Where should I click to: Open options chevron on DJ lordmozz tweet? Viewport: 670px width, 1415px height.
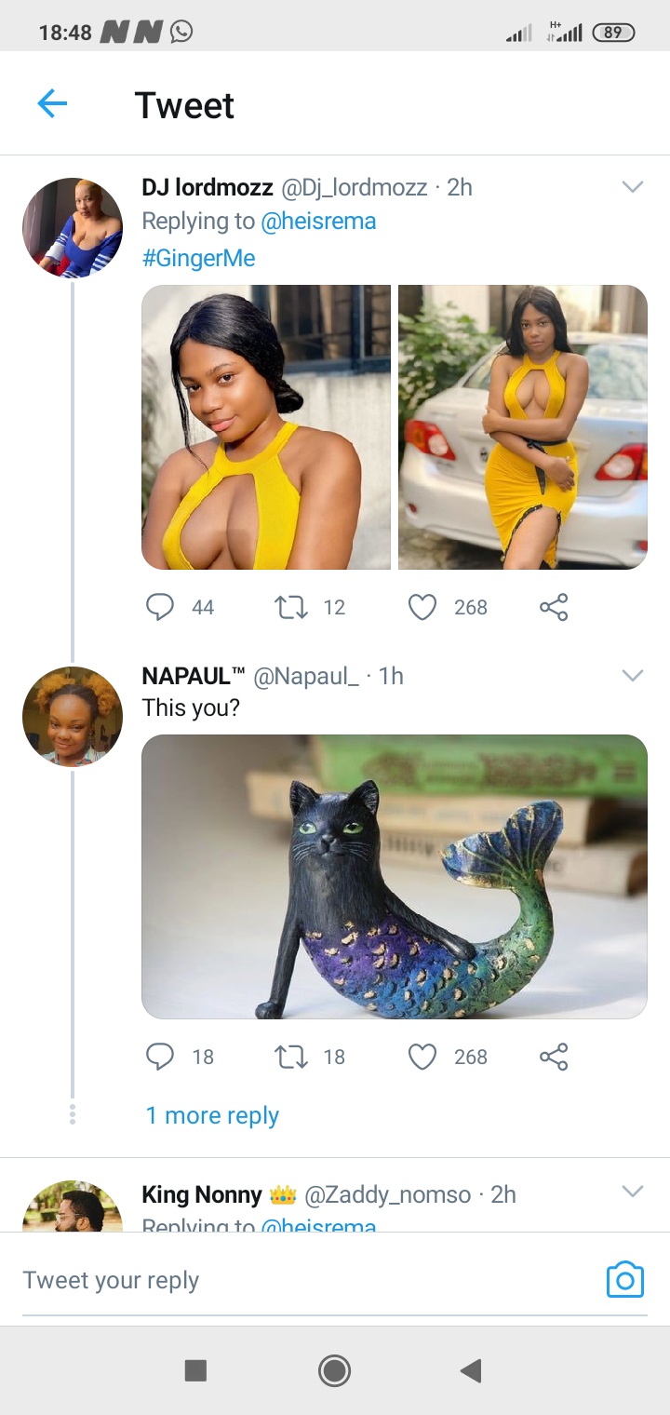(633, 187)
